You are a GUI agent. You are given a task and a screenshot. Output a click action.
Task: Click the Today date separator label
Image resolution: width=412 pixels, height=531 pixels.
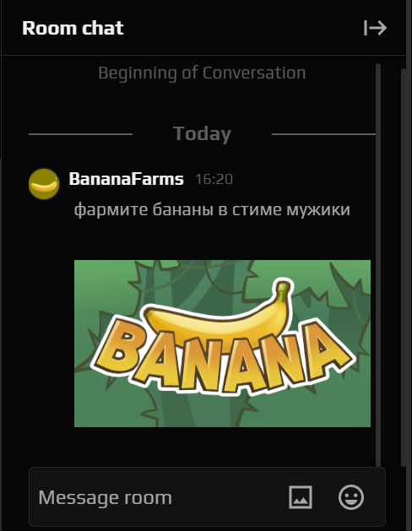coord(202,133)
